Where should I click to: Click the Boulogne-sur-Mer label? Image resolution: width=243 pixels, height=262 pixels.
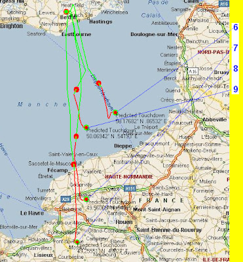(x=155, y=35)
